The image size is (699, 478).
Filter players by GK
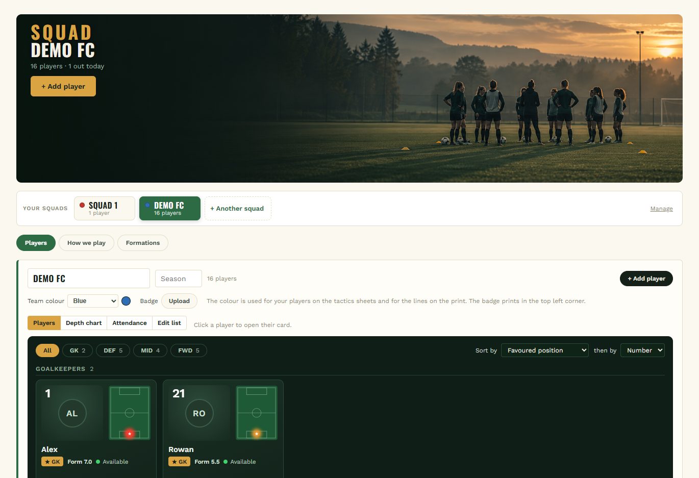78,350
